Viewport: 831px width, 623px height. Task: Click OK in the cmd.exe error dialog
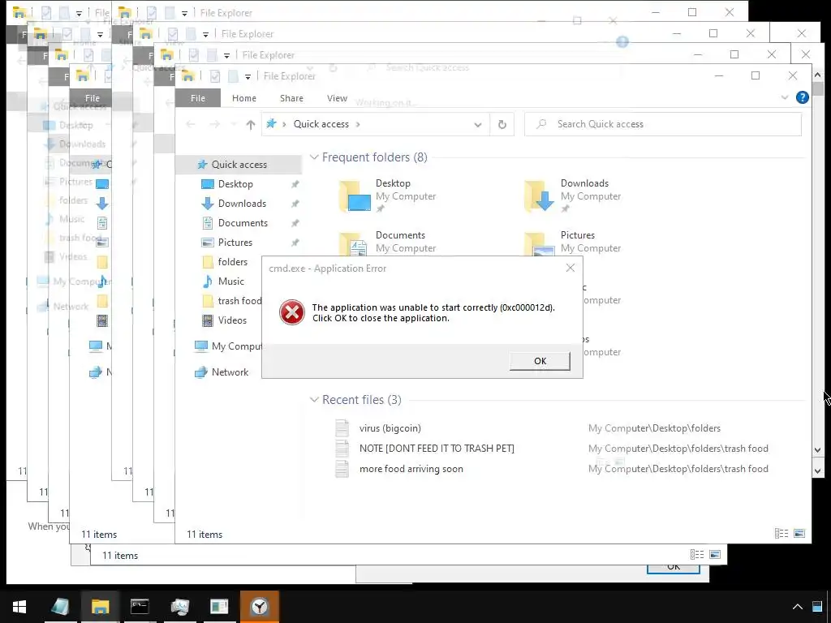pos(540,361)
